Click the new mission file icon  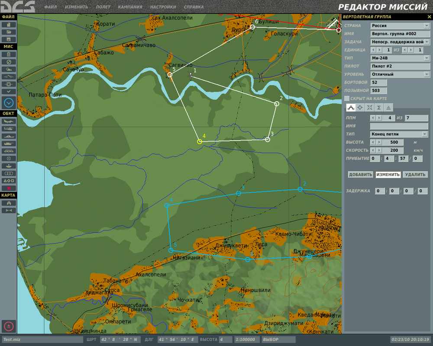click(x=9, y=25)
